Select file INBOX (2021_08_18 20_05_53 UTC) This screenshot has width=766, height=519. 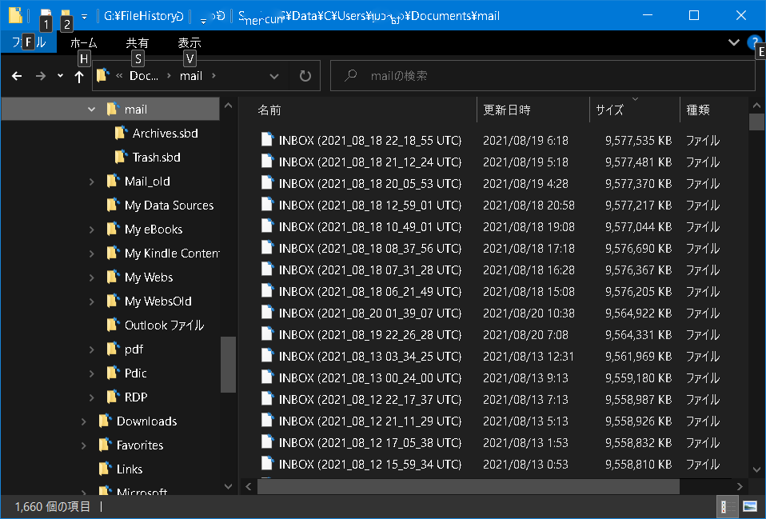(x=370, y=183)
